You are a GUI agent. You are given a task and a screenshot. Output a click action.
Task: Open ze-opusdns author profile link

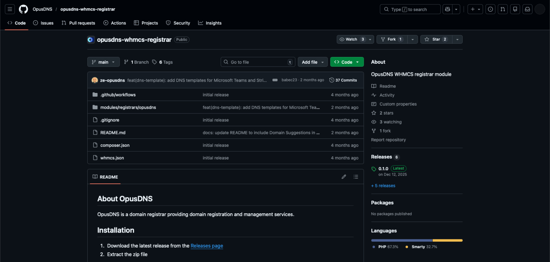click(x=112, y=80)
